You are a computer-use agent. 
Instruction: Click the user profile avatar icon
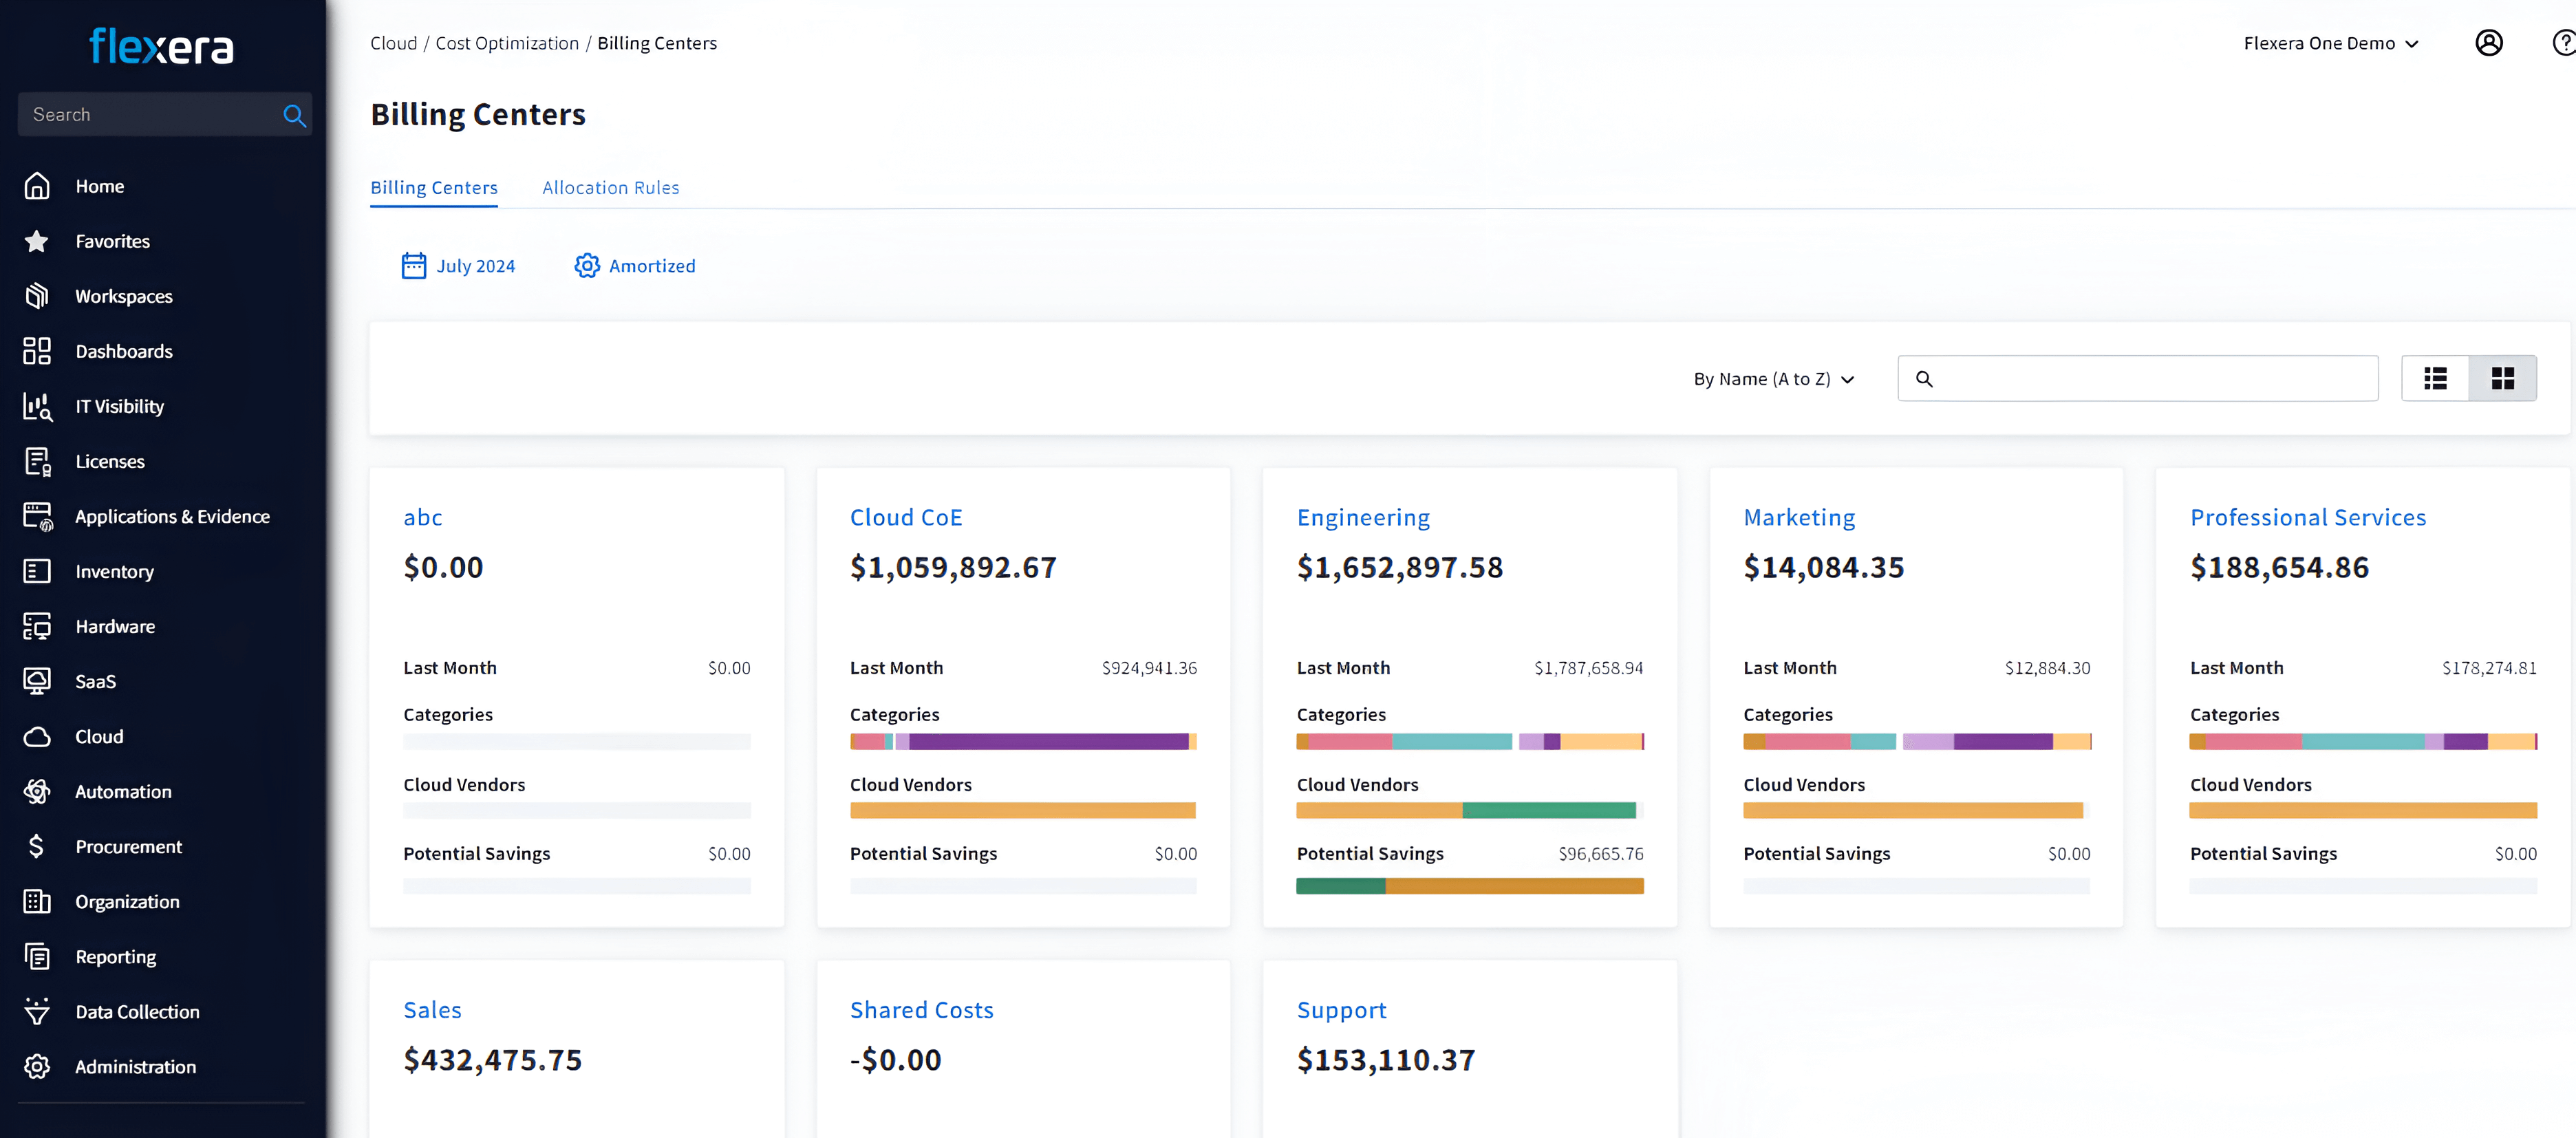2488,43
